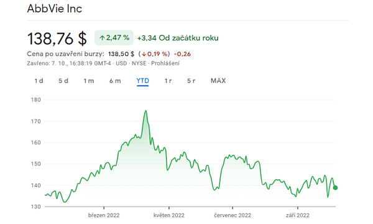Show the MAX price history
Viewport: 373px width, 224px height.
click(x=218, y=81)
